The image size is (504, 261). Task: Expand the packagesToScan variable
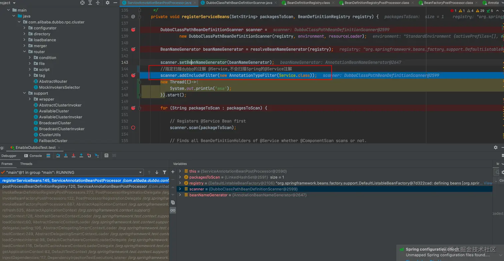coord(180,177)
